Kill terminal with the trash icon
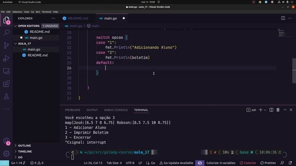 click(x=278, y=110)
